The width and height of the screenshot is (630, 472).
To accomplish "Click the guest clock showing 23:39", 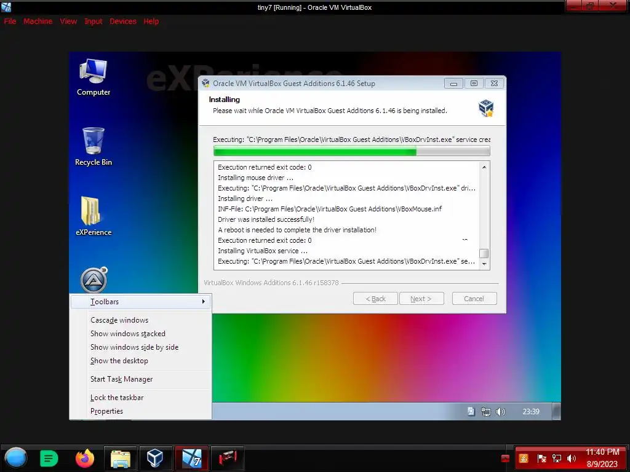I will [x=531, y=412].
